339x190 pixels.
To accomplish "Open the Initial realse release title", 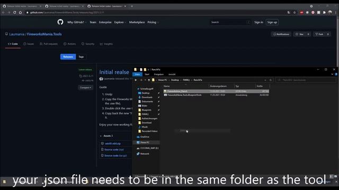I will 114,72.
